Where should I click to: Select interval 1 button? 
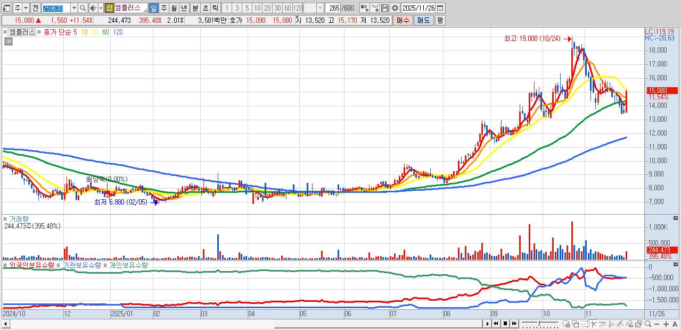[x=227, y=8]
